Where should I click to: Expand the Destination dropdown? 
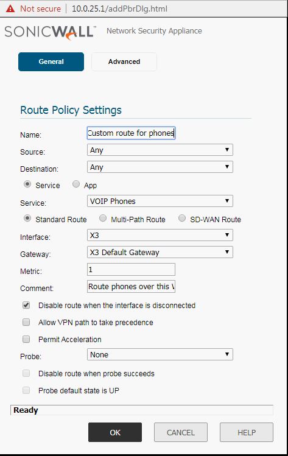coord(160,167)
